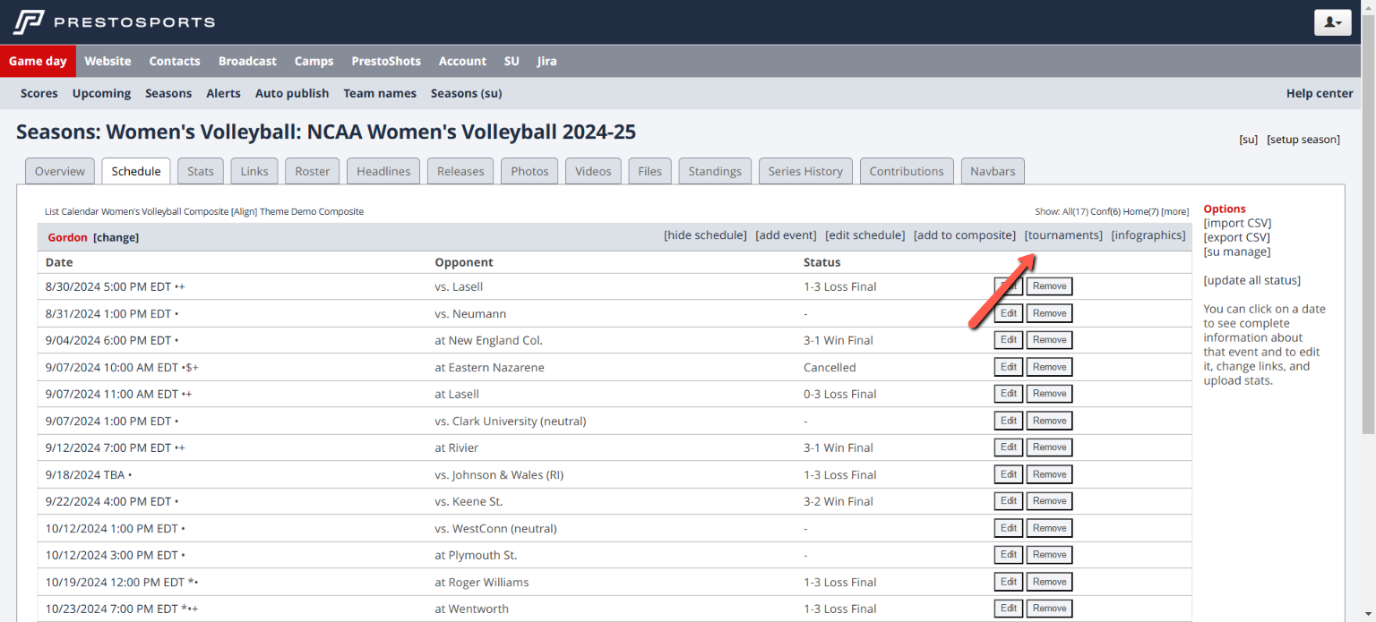Viewport: 1376px width, 622px height.
Task: Go to Seasons submenu
Action: 168,93
